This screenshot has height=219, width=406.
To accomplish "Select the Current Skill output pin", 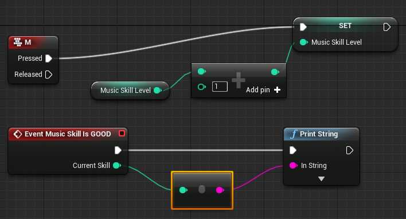I will 117,166.
